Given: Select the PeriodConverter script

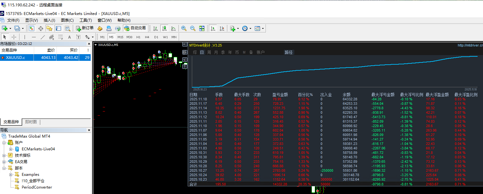Looking at the screenshot, I should click(x=37, y=187).
